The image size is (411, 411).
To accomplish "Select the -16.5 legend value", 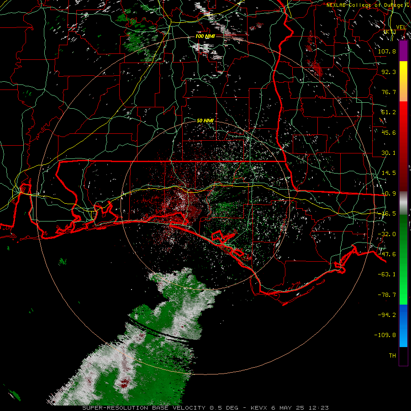I will tap(389, 214).
